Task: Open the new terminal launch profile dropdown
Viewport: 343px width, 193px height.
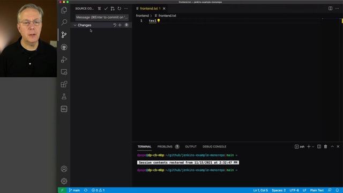Action: (x=313, y=146)
